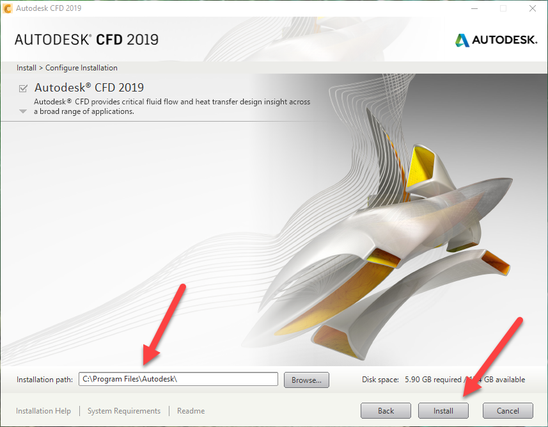548x427 pixels.
Task: Minimize the installer window
Action: [474, 8]
